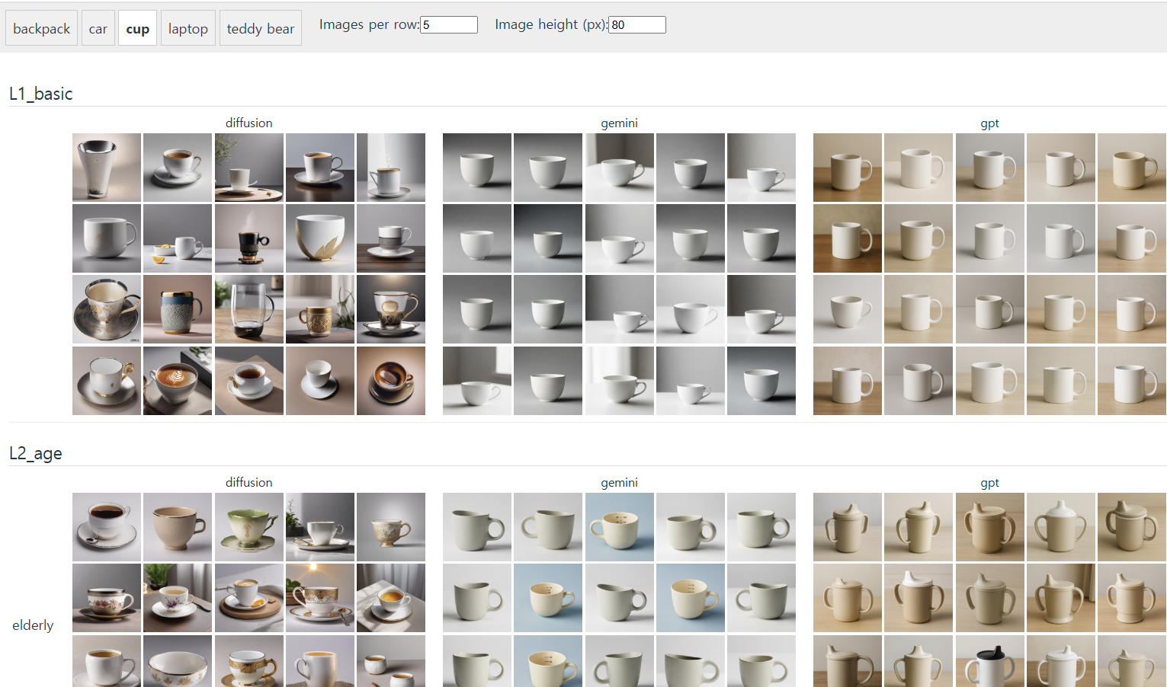The image size is (1167, 687).
Task: Open the tall silver tumbler cup thumbnail
Action: [x=107, y=168]
